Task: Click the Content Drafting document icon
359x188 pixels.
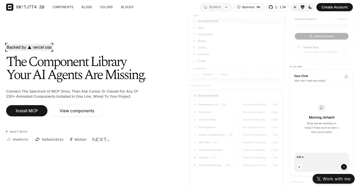Action: pyautogui.click(x=195, y=120)
